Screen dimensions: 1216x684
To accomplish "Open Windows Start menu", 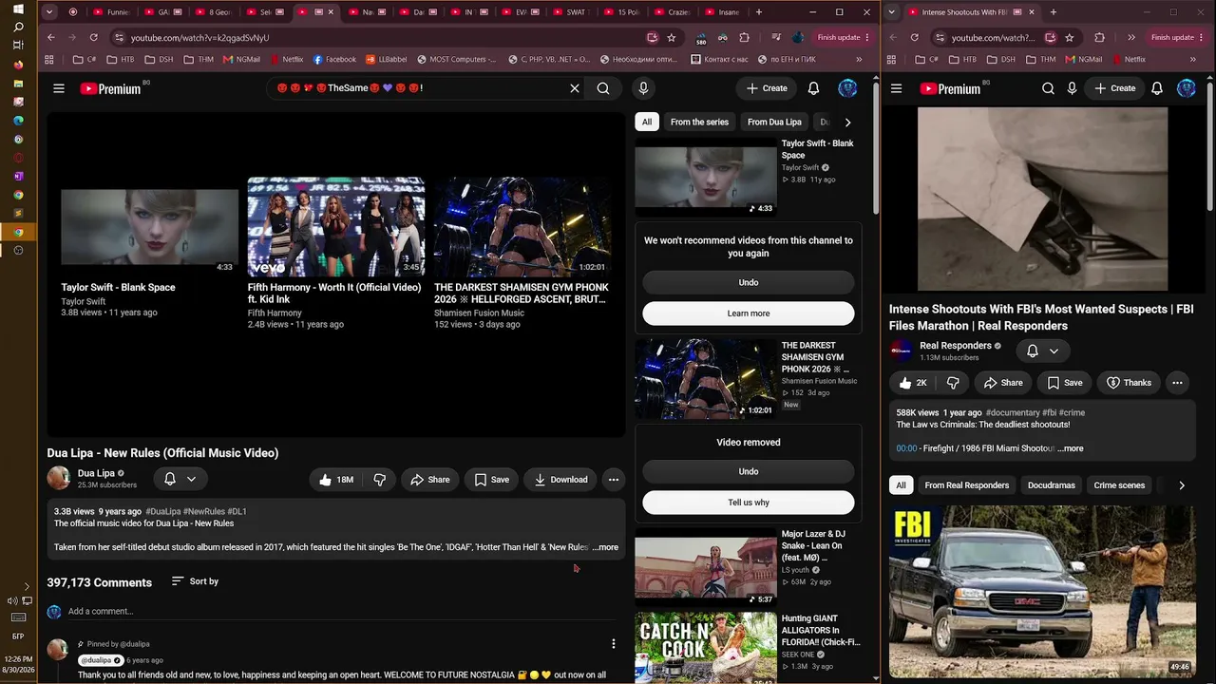I will tap(18, 9).
